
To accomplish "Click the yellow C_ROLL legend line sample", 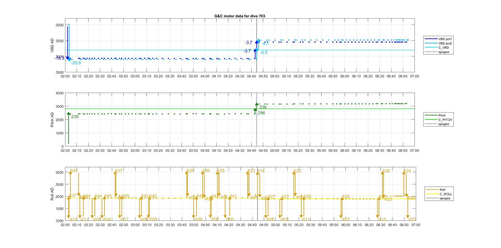I will (x=432, y=194).
